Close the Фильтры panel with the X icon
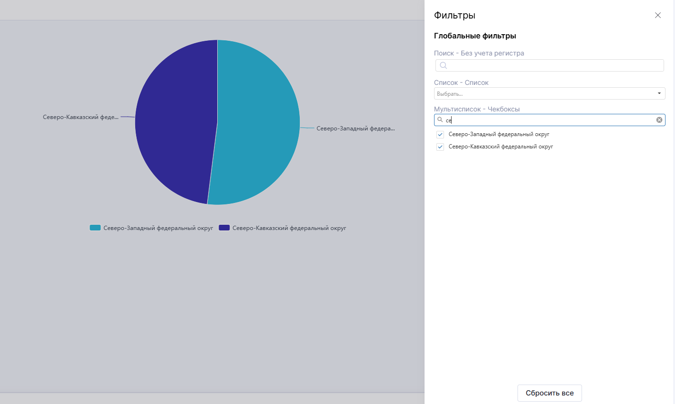This screenshot has height=404, width=675. pyautogui.click(x=657, y=15)
